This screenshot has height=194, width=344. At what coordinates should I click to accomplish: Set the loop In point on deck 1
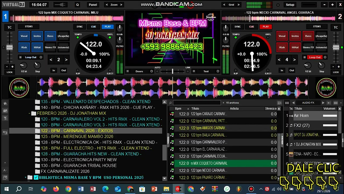pos(54,70)
